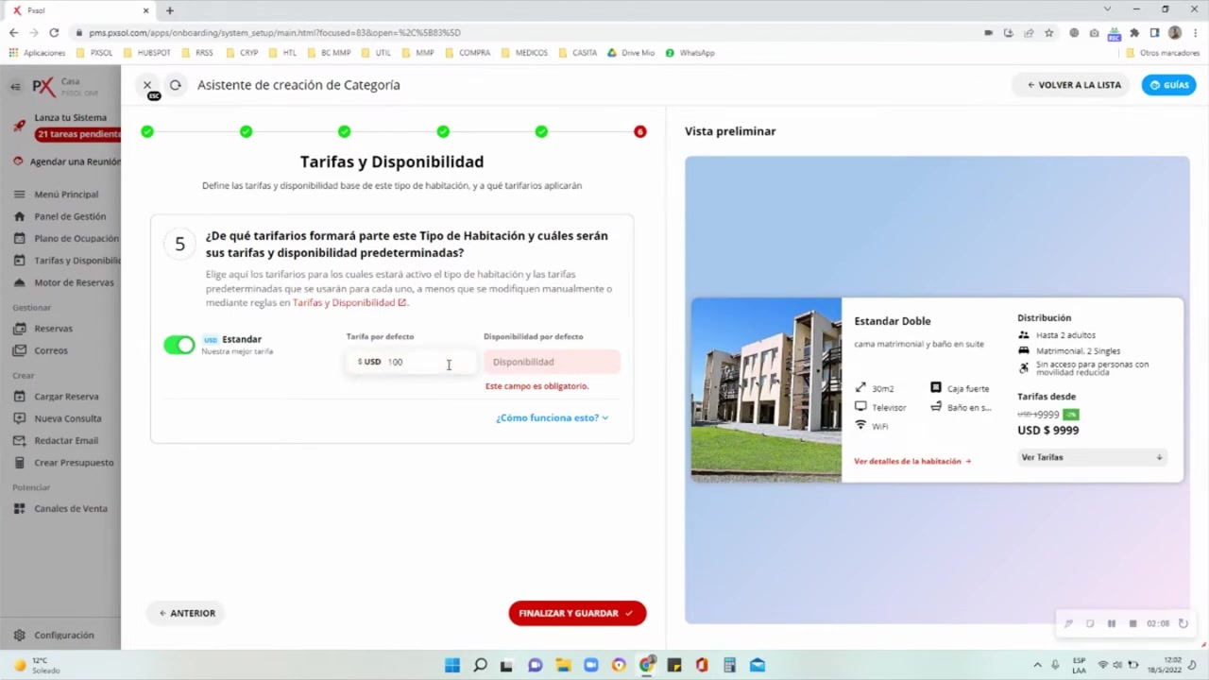The width and height of the screenshot is (1209, 680).
Task: Click the FINALIZAR Y GUARDAR button
Action: (576, 613)
